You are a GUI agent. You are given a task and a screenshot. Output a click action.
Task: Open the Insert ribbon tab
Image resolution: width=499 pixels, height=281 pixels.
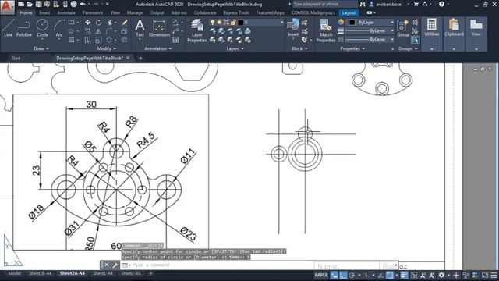pos(44,12)
